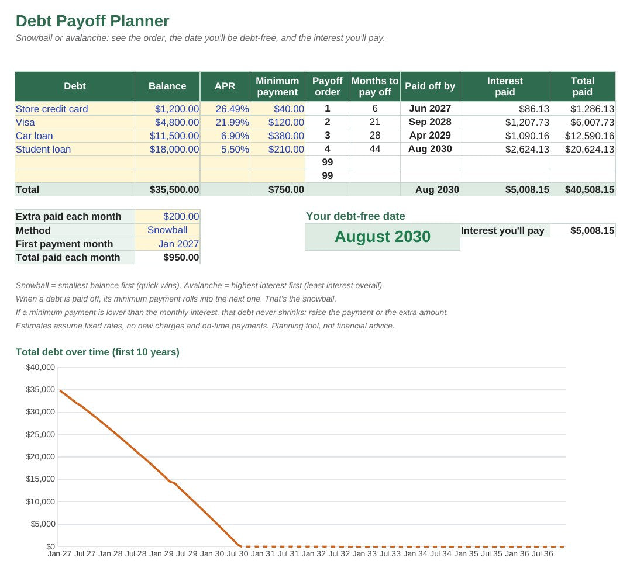The height and width of the screenshot is (571, 630).
Task: Click the Debt column header
Action: 75,86
